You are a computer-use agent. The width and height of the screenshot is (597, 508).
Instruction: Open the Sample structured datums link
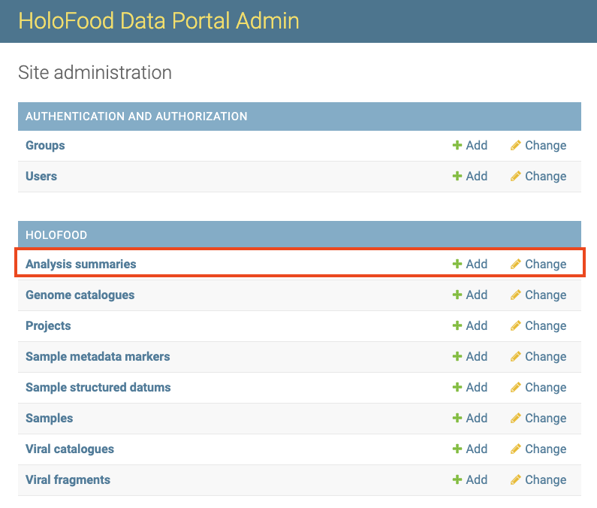click(98, 387)
